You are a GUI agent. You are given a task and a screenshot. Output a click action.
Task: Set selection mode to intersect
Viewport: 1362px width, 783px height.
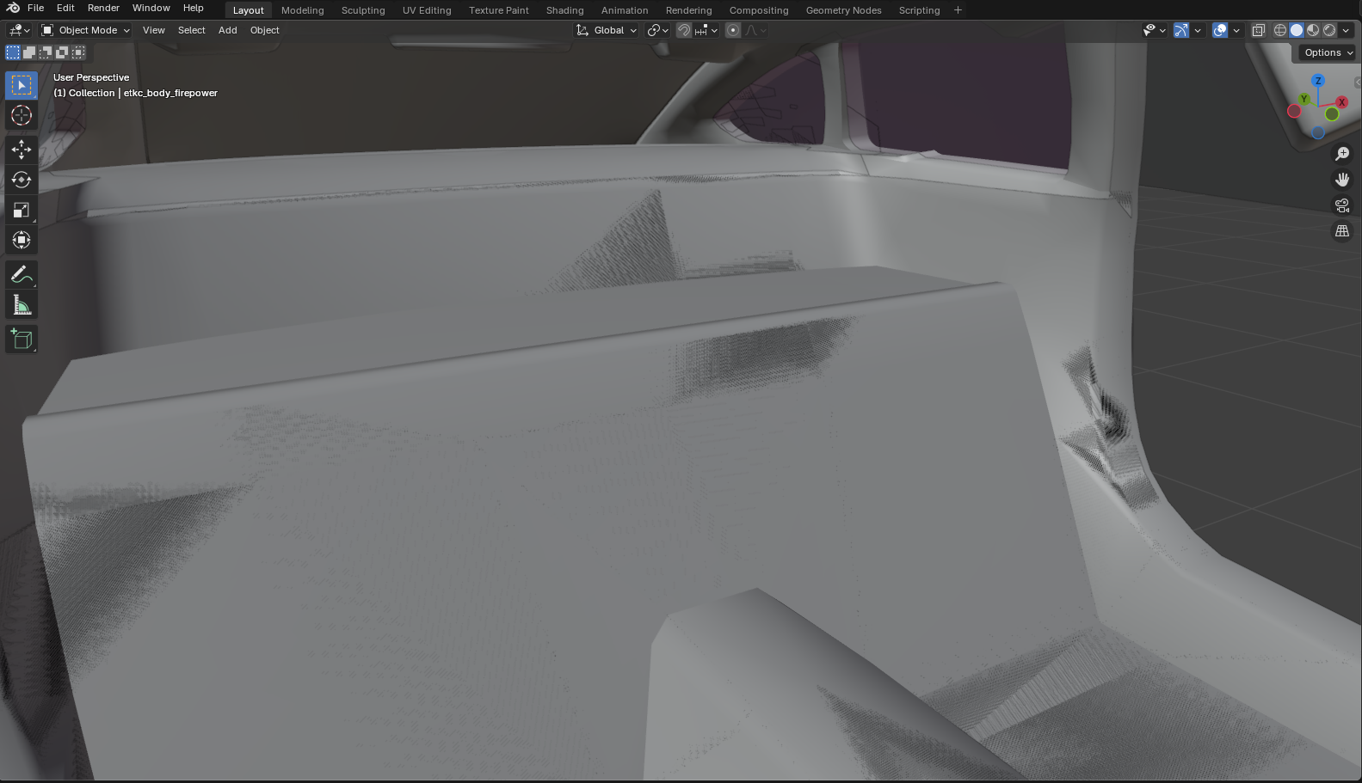78,52
